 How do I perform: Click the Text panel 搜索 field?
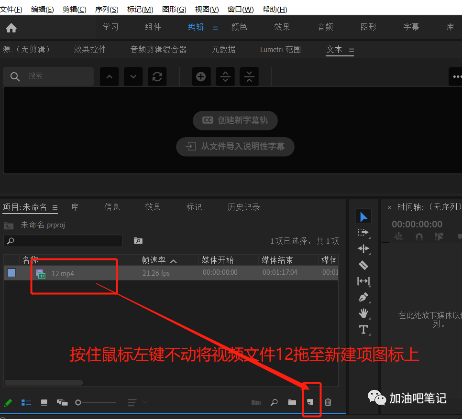point(48,76)
